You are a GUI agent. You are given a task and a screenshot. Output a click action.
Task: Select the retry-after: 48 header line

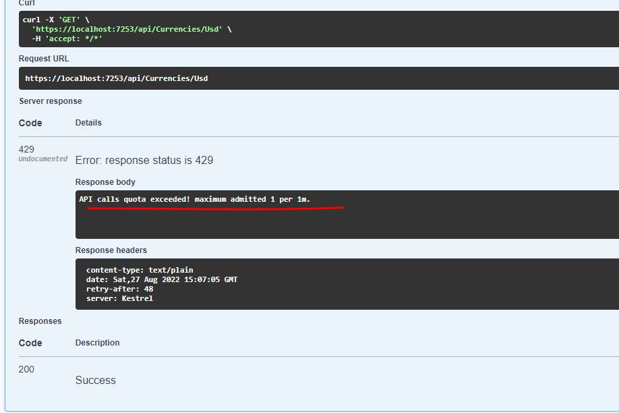tap(119, 289)
